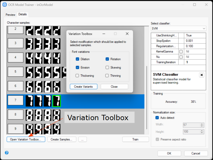
Task: Select the character 7 label row
Action: point(15,101)
